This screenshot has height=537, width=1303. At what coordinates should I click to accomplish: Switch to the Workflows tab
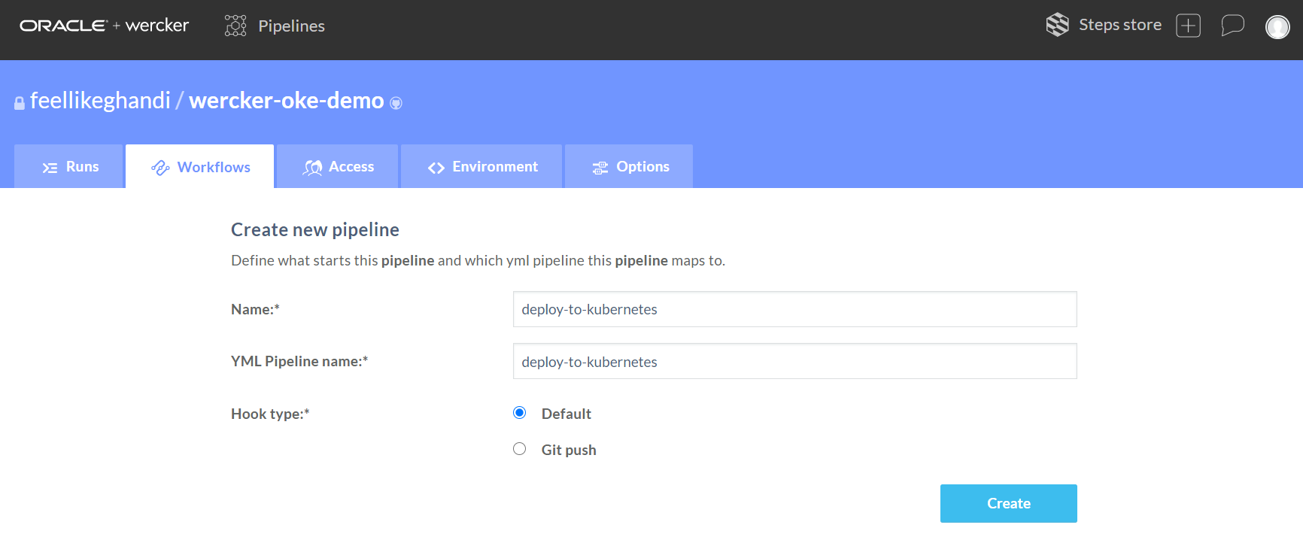tap(199, 166)
